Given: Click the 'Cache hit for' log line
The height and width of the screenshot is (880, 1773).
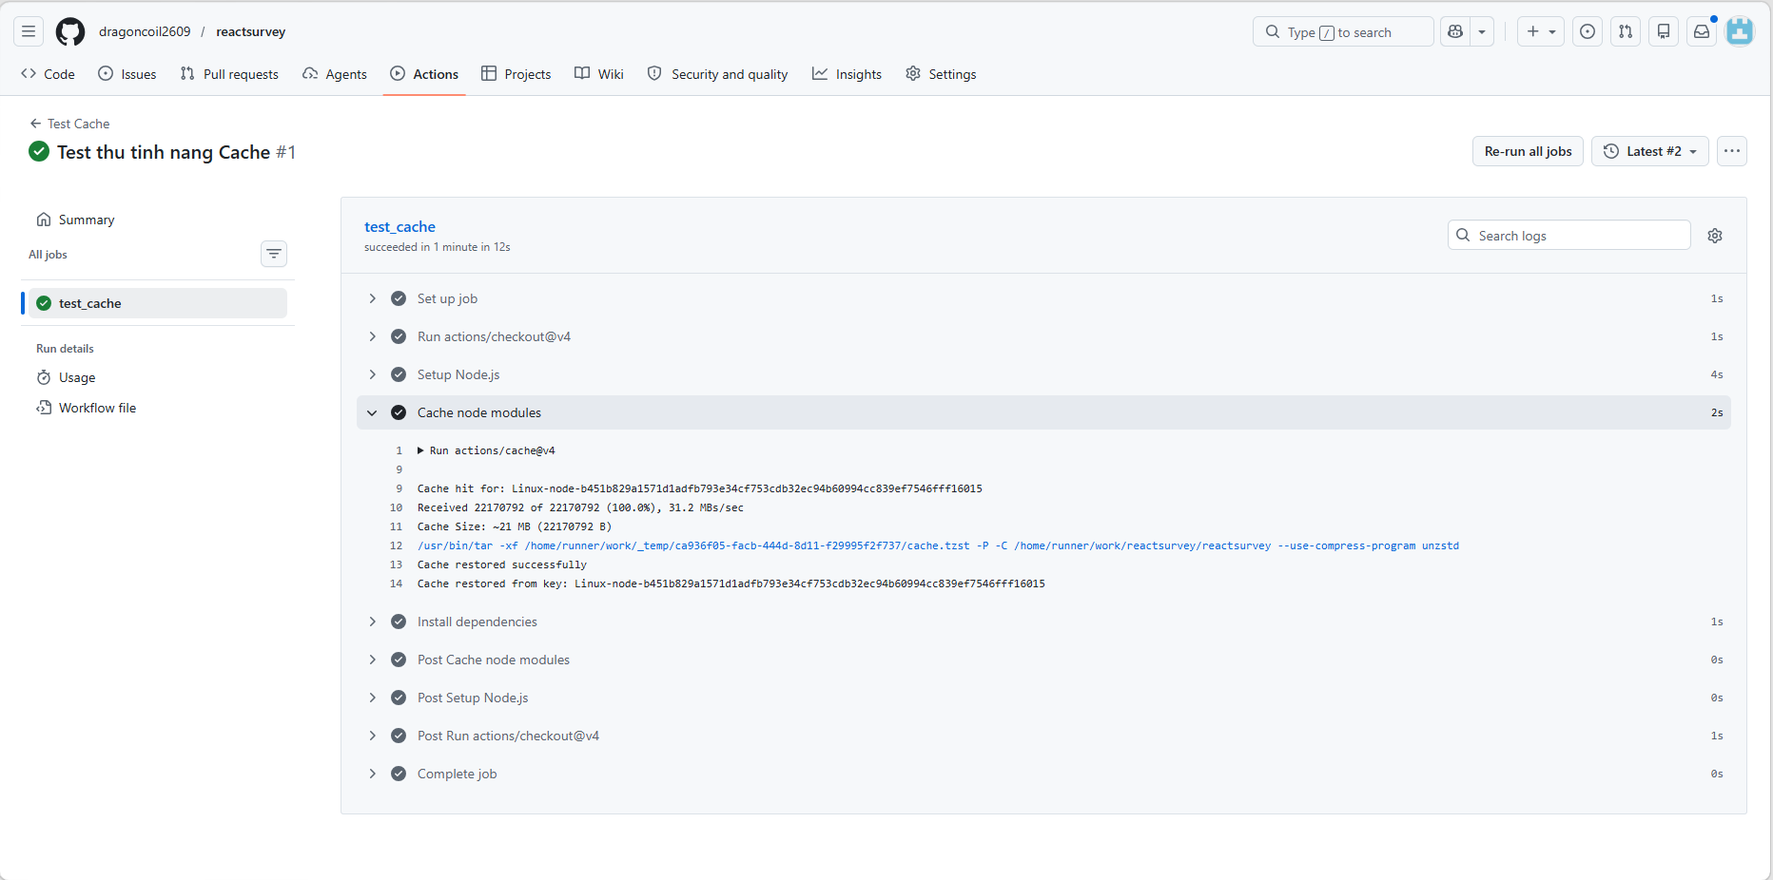Looking at the screenshot, I should point(700,488).
